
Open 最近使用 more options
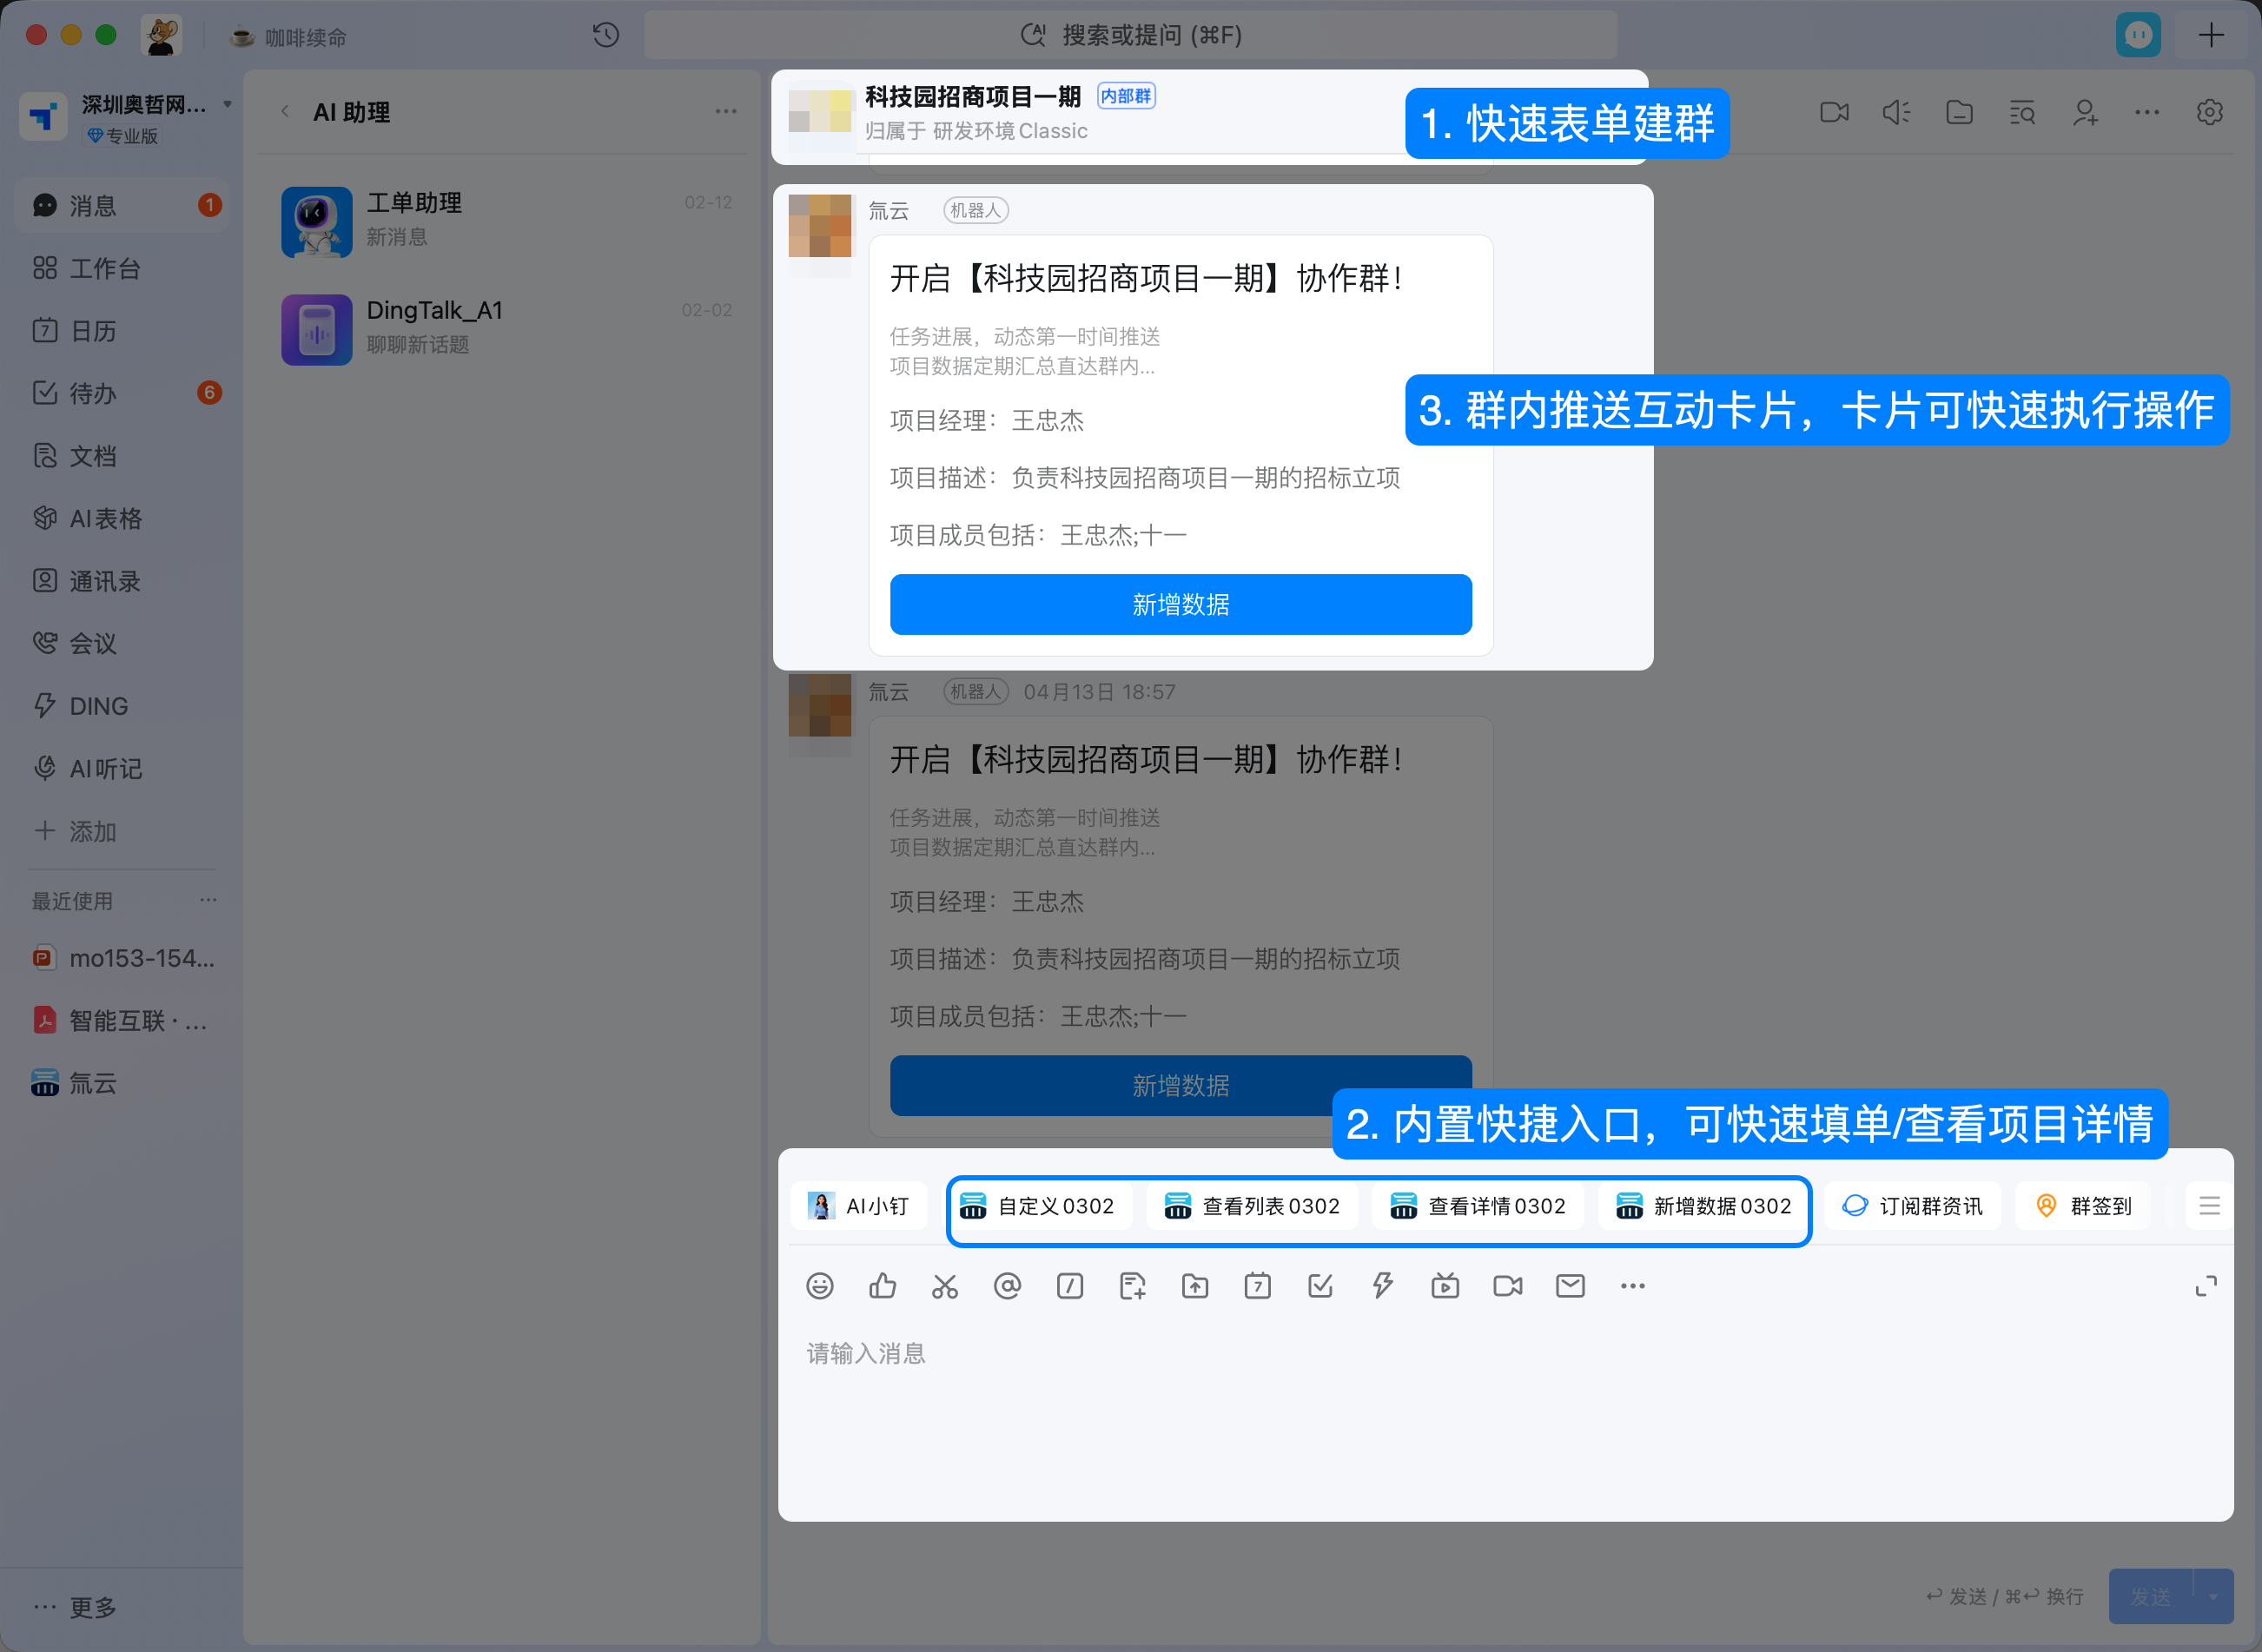click(x=208, y=900)
